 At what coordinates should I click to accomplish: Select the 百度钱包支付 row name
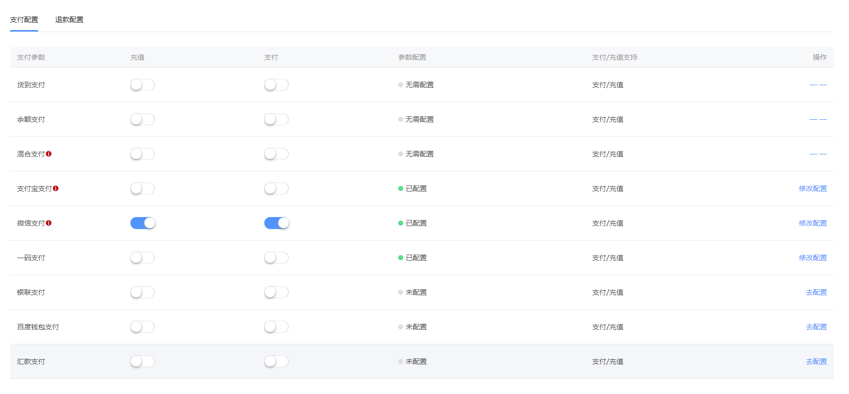tap(38, 327)
